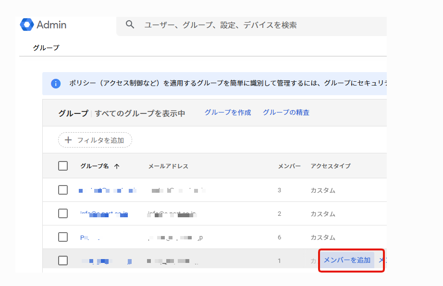Check the highlighted row with 1 member
443x286 pixels.
(x=63, y=261)
